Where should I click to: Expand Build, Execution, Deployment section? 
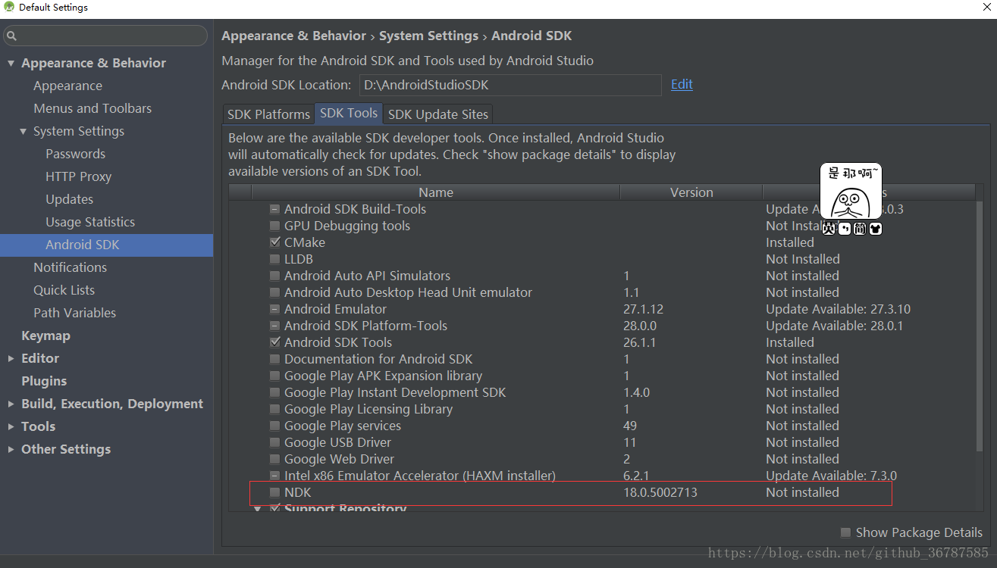tap(11, 404)
